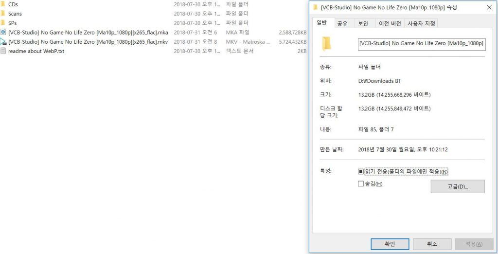
Task: Click the .mka audio file icon
Action: pos(3,32)
